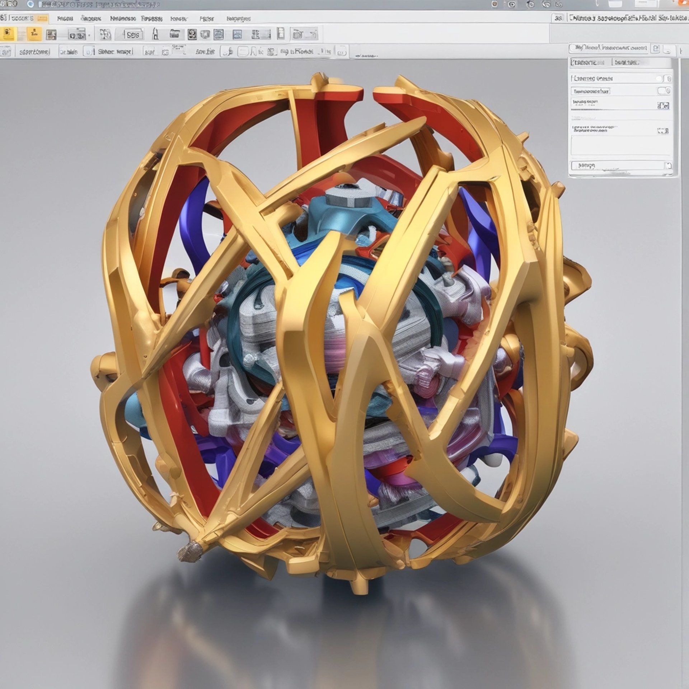The height and width of the screenshot is (689, 689).
Task: Open the wide combo box above the right panel
Action: point(609,48)
